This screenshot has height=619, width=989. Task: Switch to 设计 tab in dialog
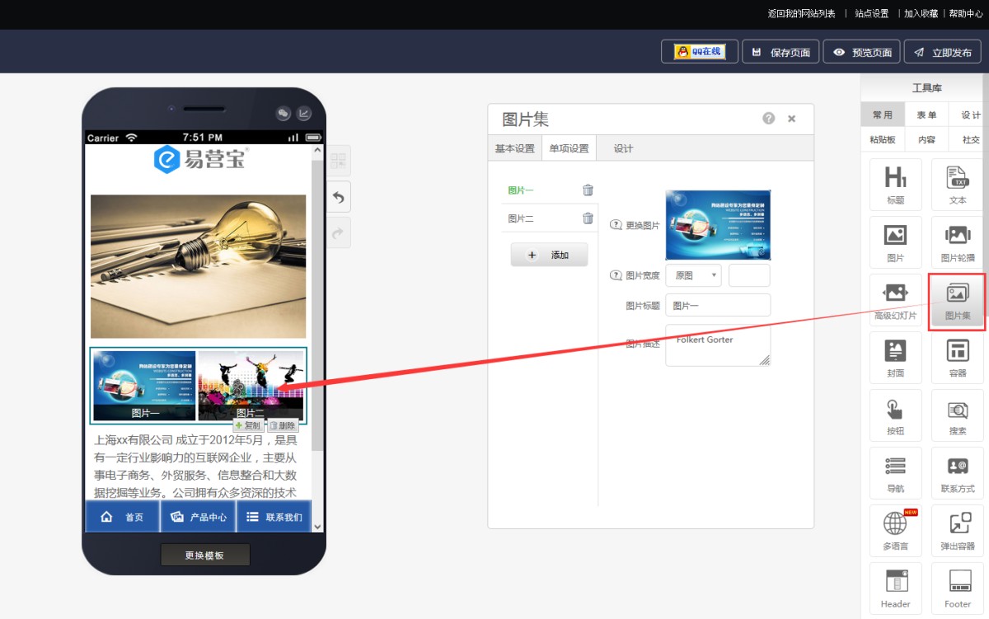coord(623,148)
